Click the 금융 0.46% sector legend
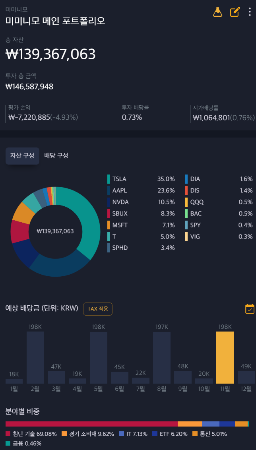The image size is (256, 450). point(23,443)
